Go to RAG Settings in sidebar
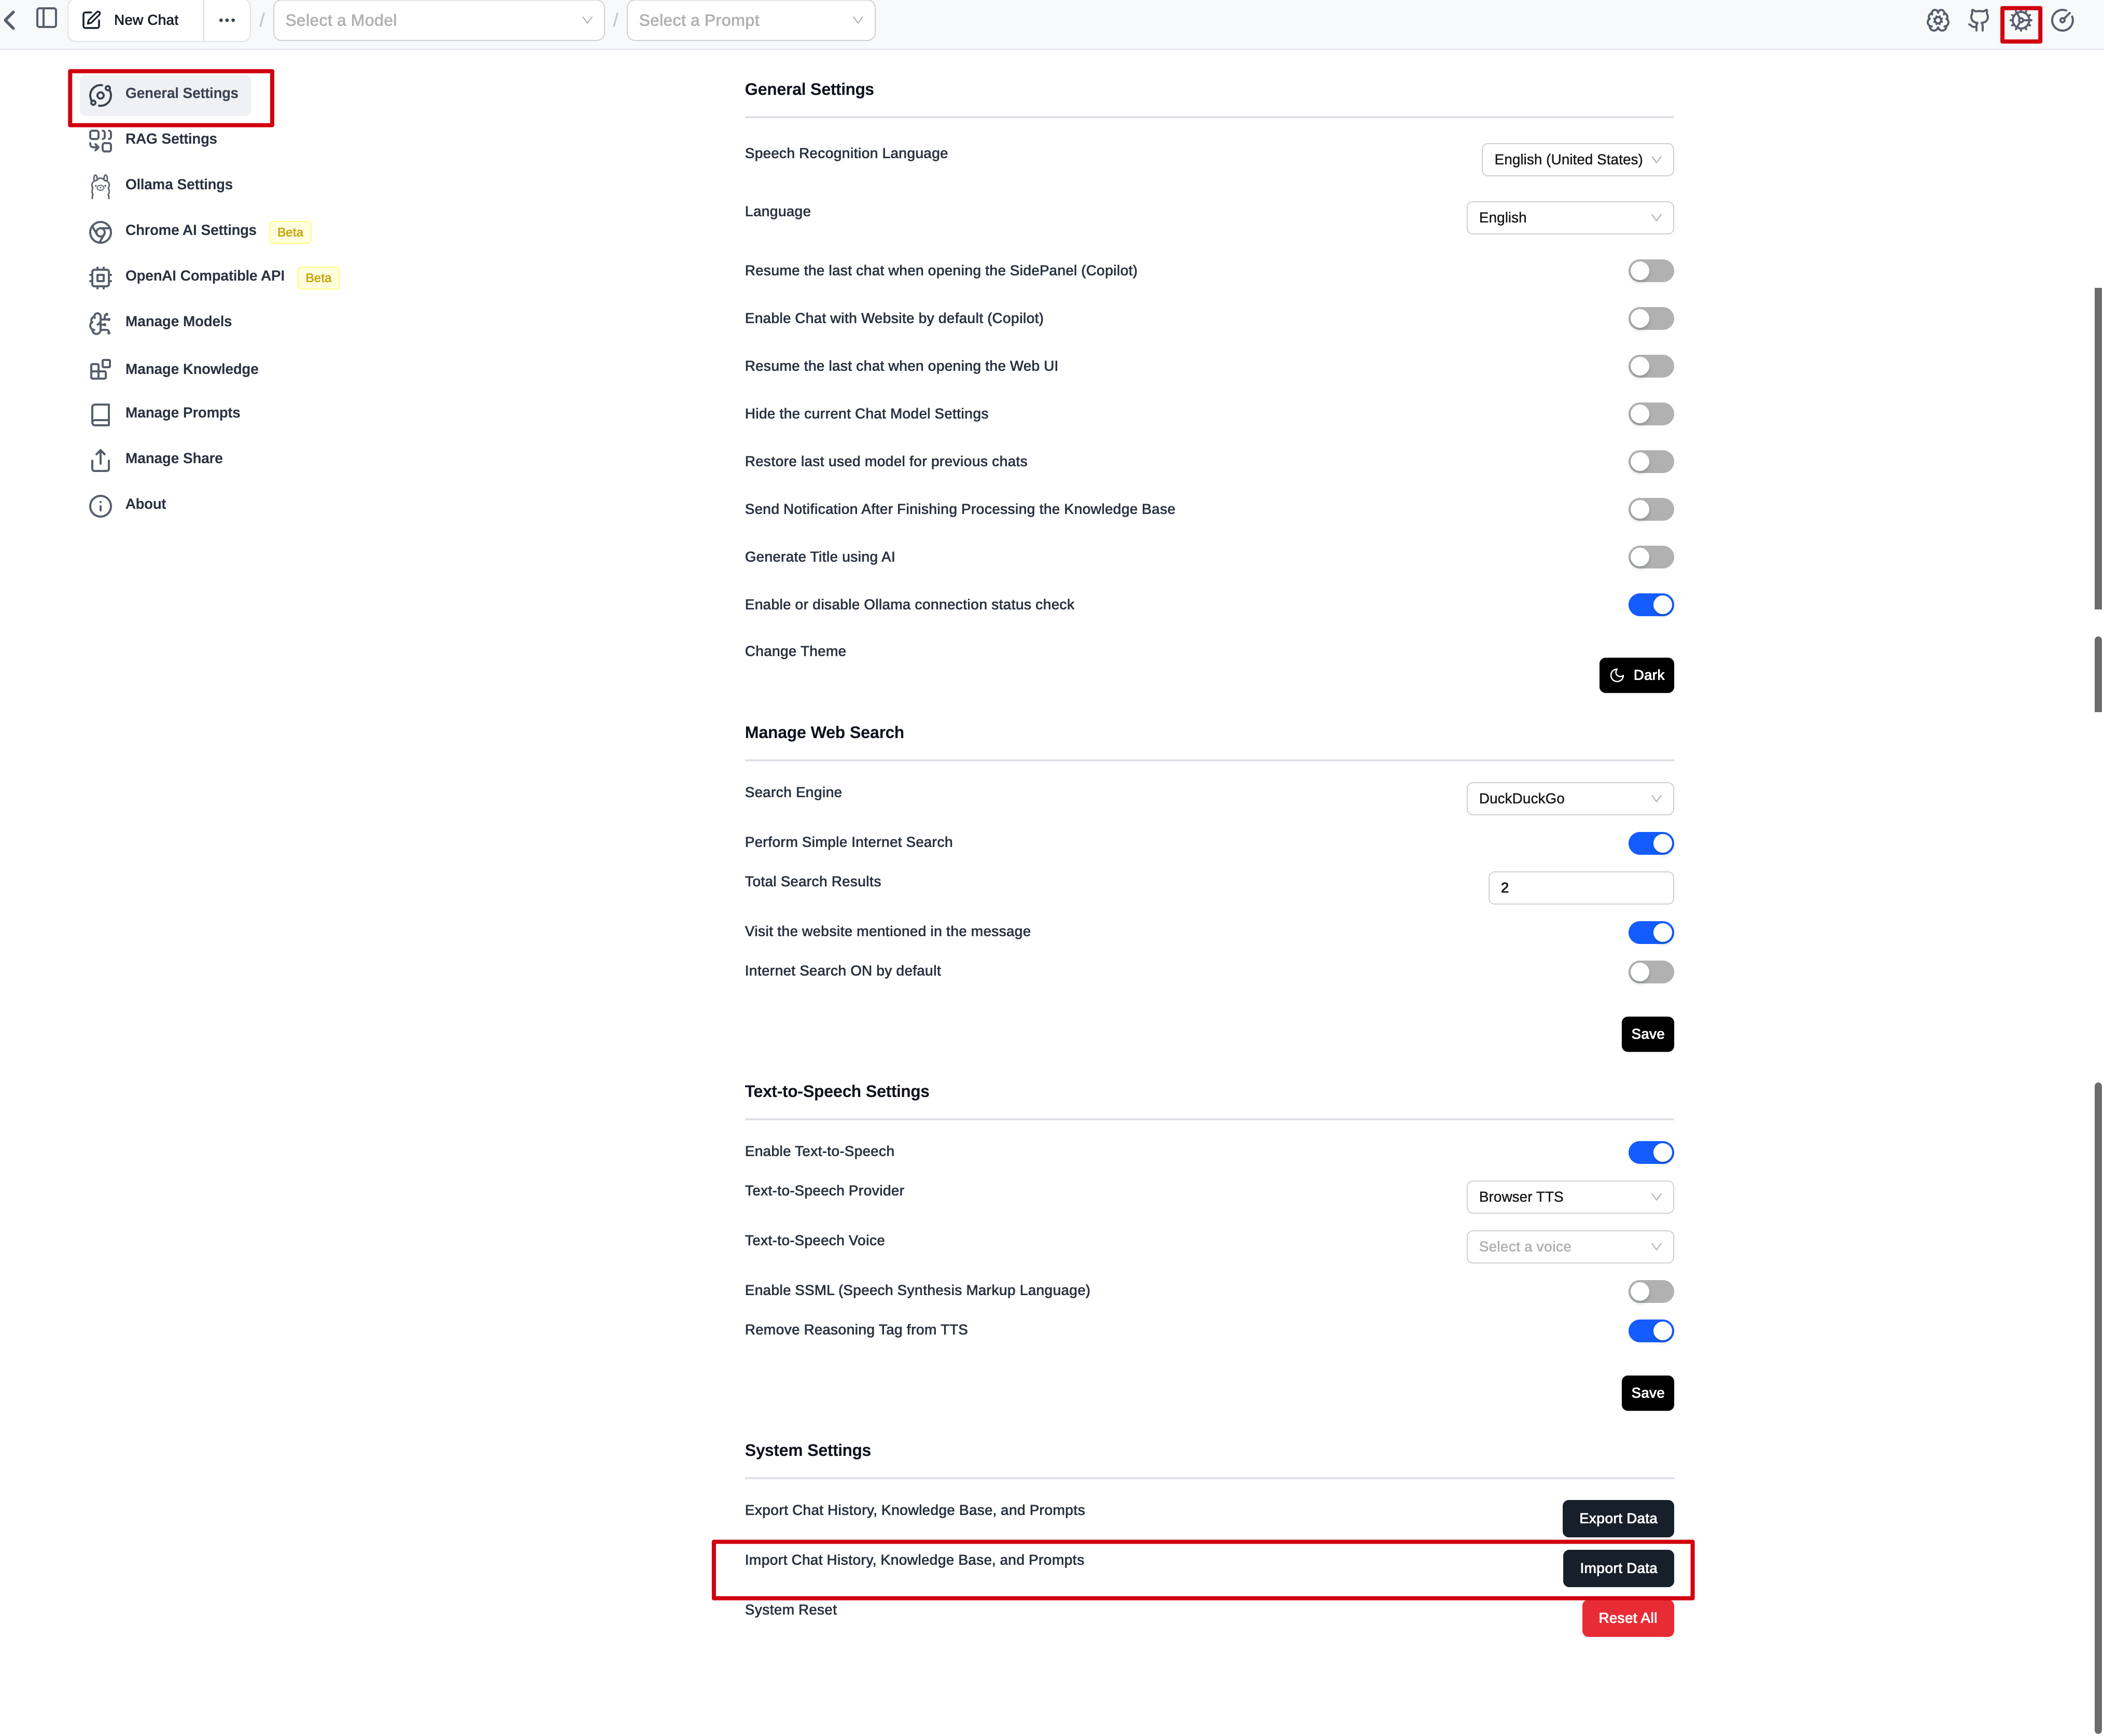This screenshot has height=1736, width=2104. (170, 139)
